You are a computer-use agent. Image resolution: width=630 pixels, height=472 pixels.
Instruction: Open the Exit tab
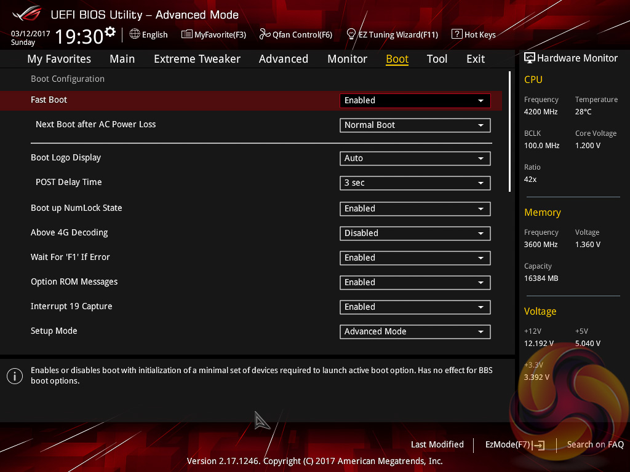pyautogui.click(x=476, y=59)
